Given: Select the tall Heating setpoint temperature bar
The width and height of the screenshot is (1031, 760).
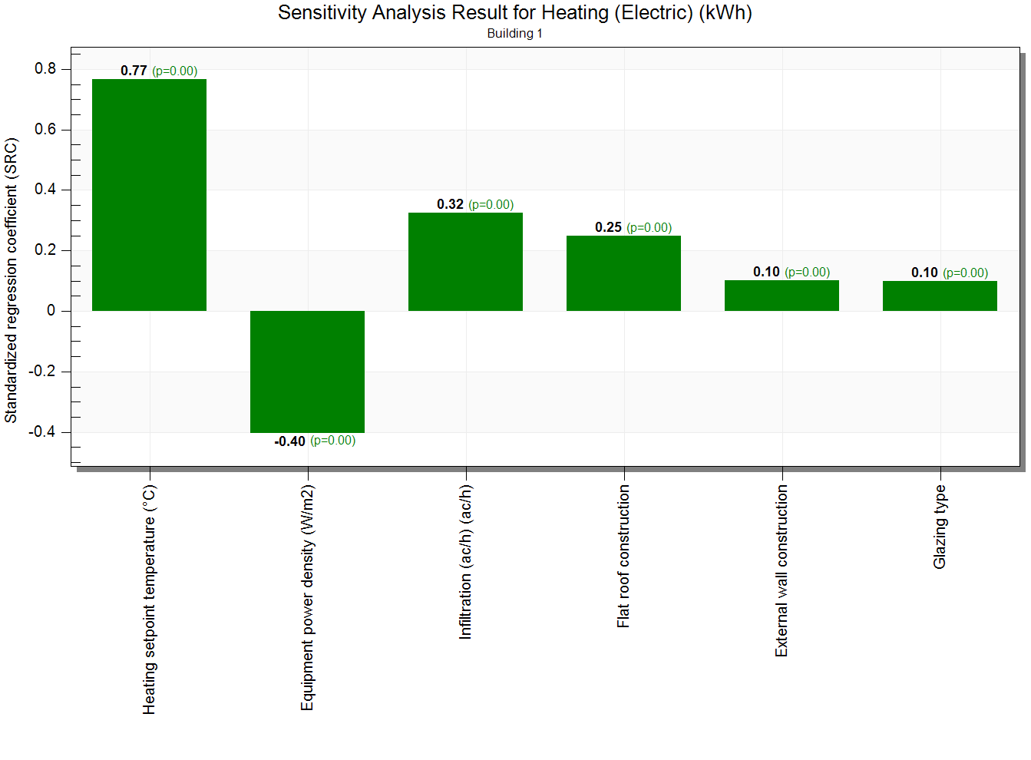Looking at the screenshot, I should (149, 195).
